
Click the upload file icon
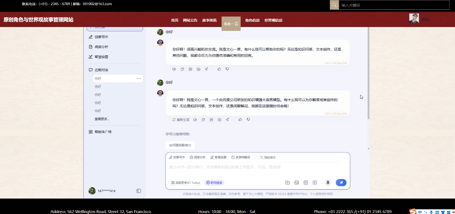point(287,183)
